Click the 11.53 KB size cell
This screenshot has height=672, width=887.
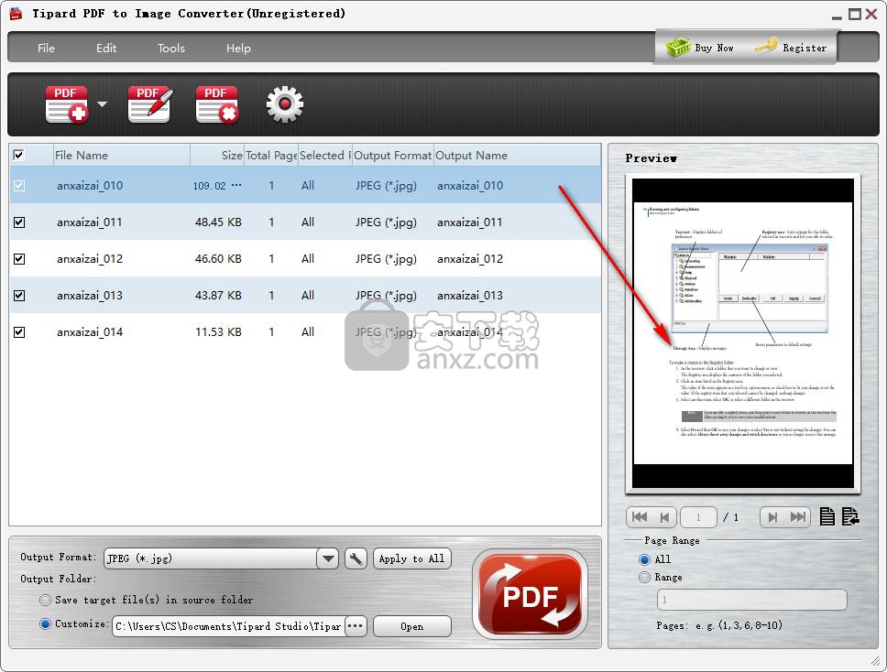coord(218,331)
